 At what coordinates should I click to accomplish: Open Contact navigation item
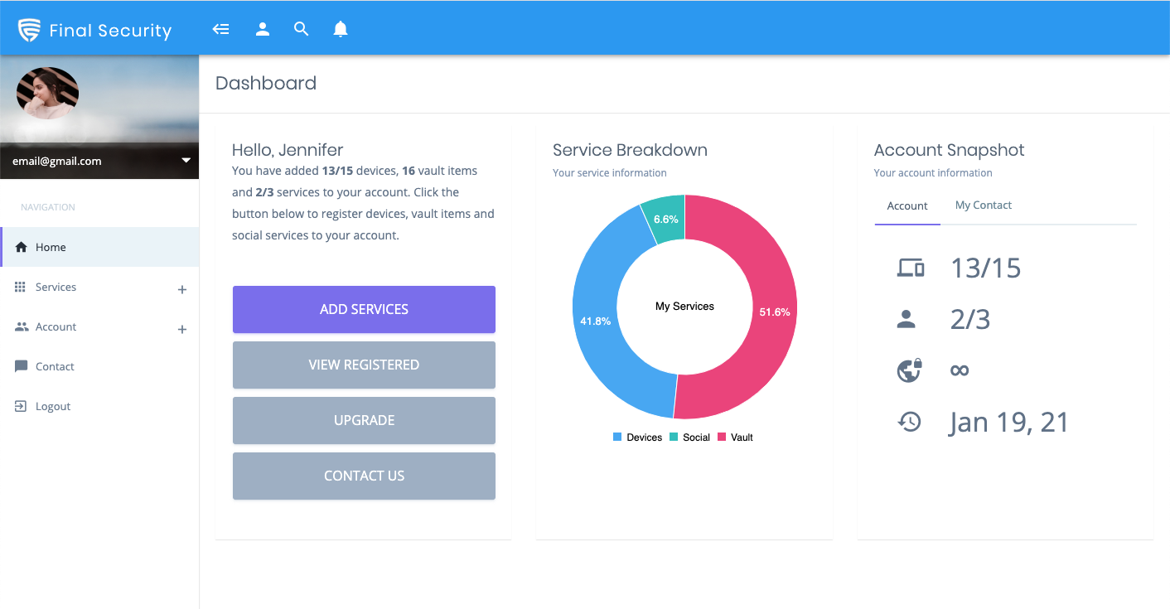pyautogui.click(x=99, y=366)
